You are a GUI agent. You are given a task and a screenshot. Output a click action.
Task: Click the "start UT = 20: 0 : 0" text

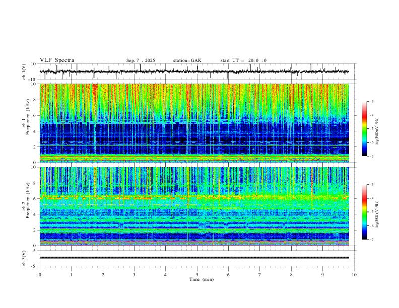point(243,60)
